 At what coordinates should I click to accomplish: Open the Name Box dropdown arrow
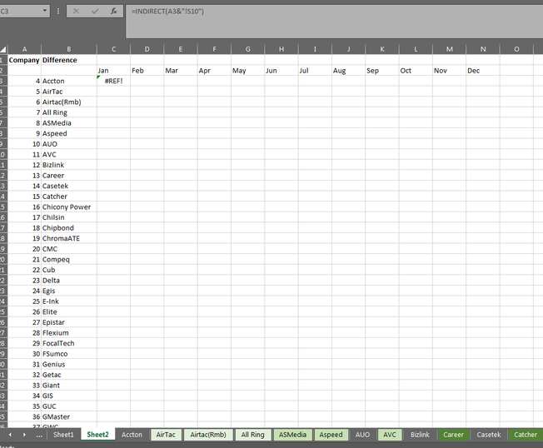click(45, 11)
